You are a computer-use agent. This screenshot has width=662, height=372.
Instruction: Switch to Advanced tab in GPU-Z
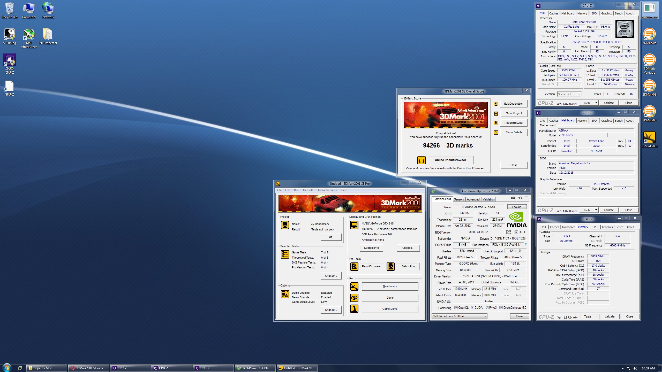click(x=473, y=199)
